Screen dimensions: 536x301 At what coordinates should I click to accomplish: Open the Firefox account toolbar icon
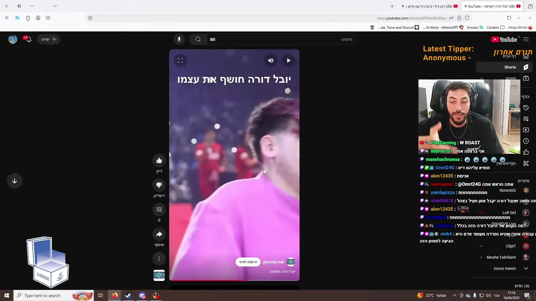coord(38,18)
